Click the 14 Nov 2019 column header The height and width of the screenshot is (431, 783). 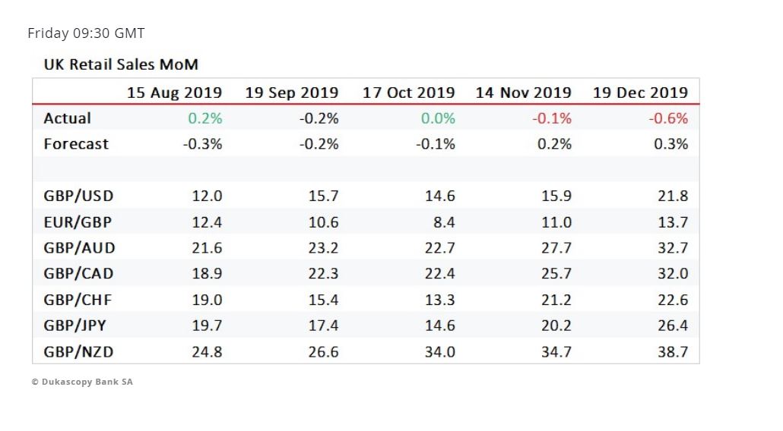pyautogui.click(x=523, y=93)
